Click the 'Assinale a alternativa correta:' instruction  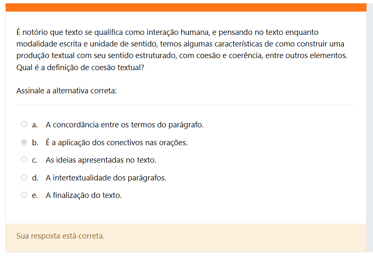(x=67, y=91)
